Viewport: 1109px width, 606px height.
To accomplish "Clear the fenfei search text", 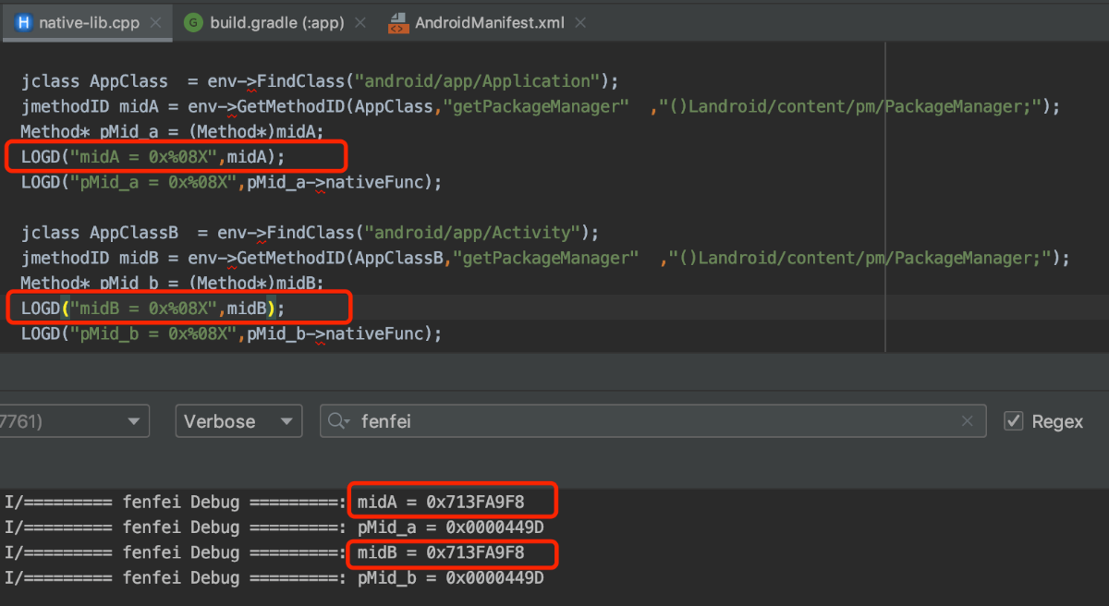I will 967,421.
